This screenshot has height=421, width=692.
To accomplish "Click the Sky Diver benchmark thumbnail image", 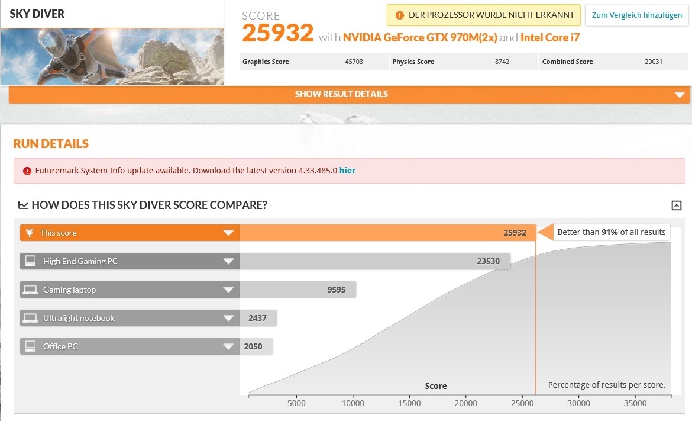I will pyautogui.click(x=112, y=56).
